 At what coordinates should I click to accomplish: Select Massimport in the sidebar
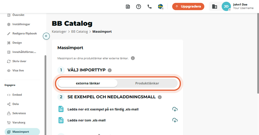click(22, 132)
